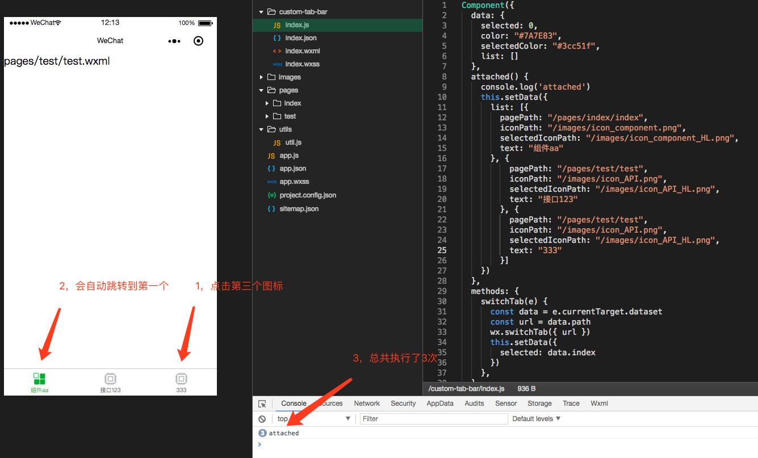Click the wxss icon beside app.wxss
Screen dimensions: 758x458
pos(271,182)
